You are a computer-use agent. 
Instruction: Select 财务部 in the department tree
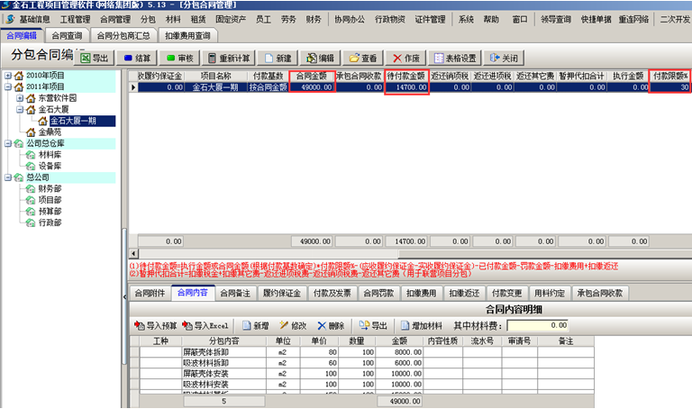click(50, 190)
